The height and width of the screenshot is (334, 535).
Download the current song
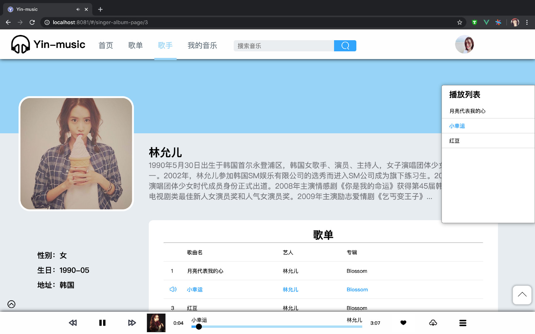[433, 323]
